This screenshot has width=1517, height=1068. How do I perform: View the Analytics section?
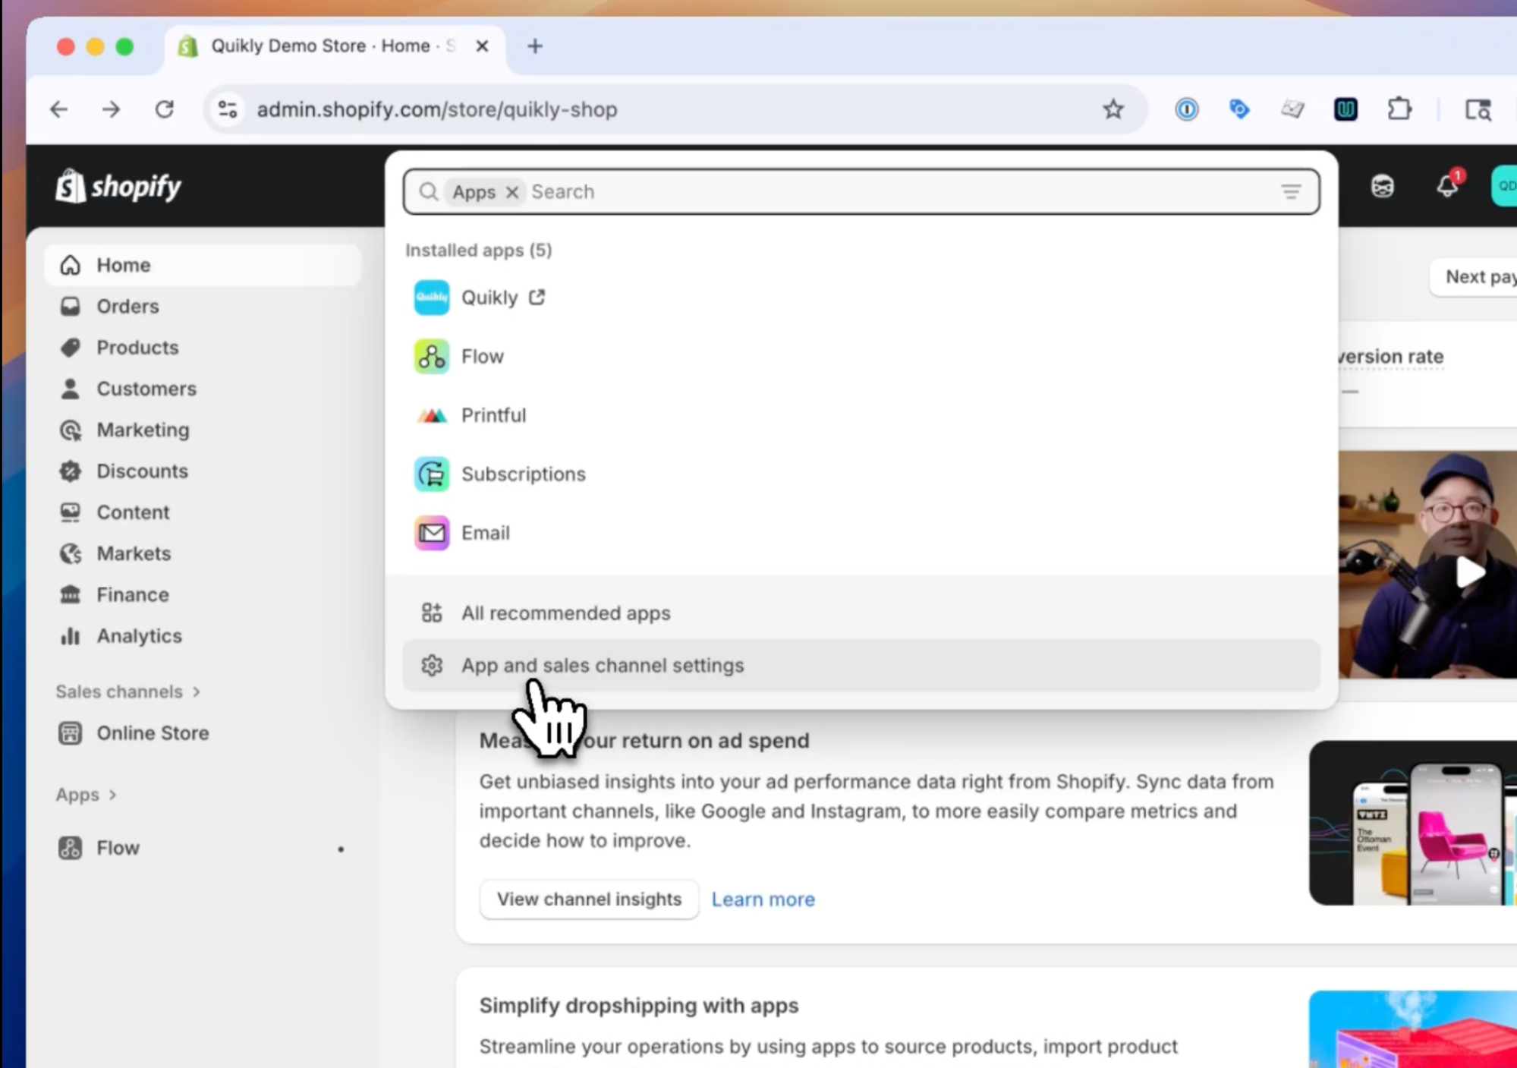(139, 636)
